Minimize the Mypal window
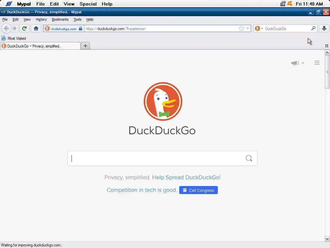Screen dimensions: 330x248 point(310,12)
